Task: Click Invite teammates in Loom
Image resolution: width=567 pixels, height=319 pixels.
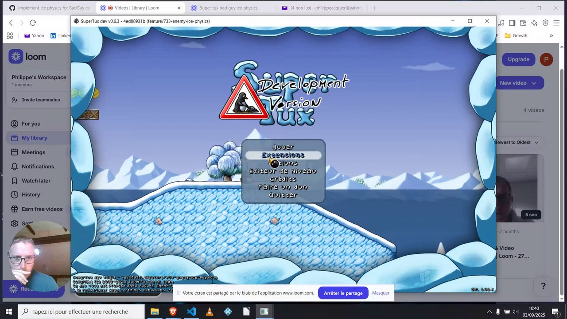Action: (36, 100)
